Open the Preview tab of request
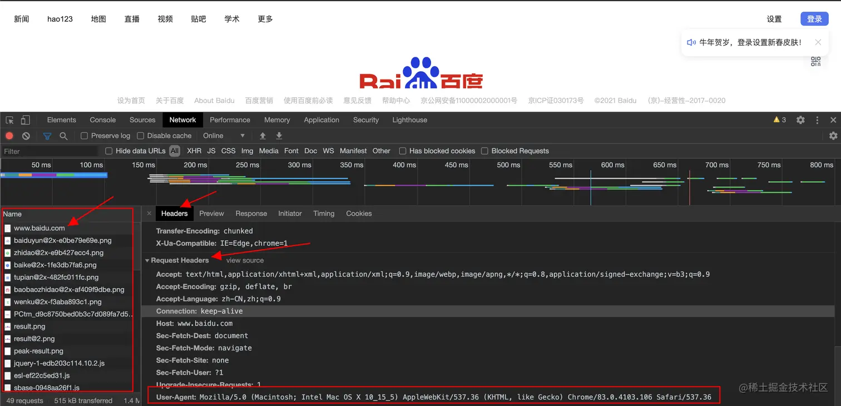841x406 pixels. [212, 214]
